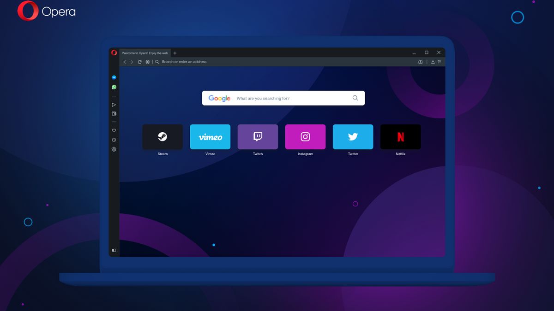Open the Instagram speed dial tile
Screen dimensions: 554x311
coord(305,136)
